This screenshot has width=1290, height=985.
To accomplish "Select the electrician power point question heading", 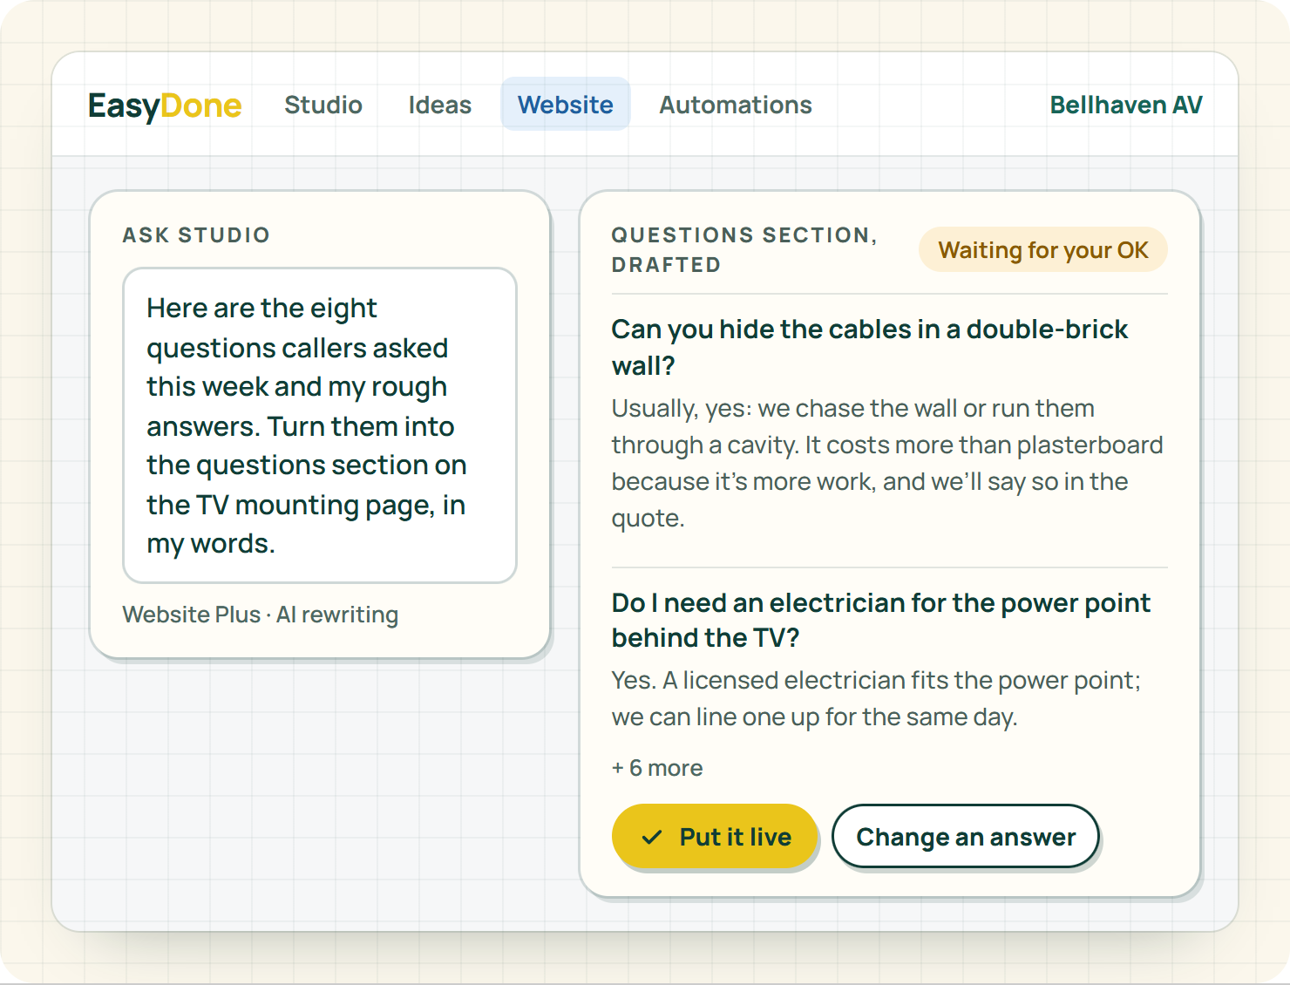I will (x=881, y=620).
